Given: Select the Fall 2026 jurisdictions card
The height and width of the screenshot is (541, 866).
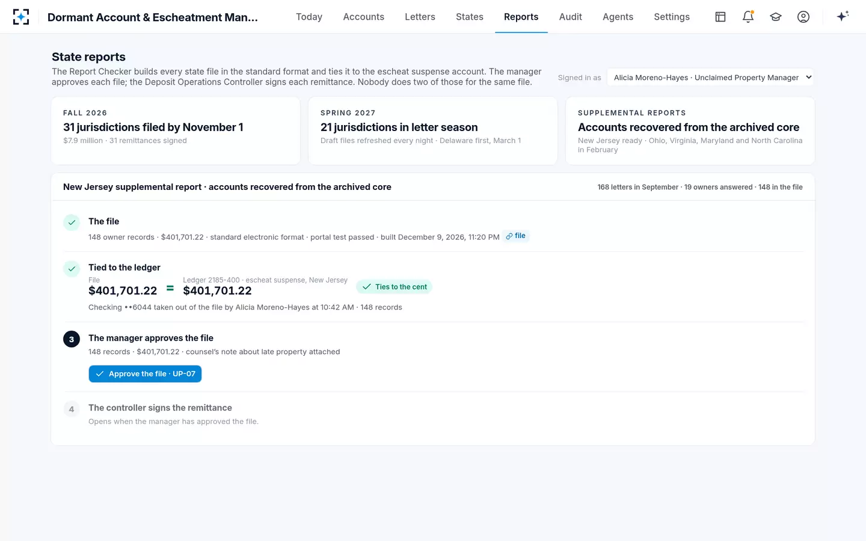Looking at the screenshot, I should (176, 130).
